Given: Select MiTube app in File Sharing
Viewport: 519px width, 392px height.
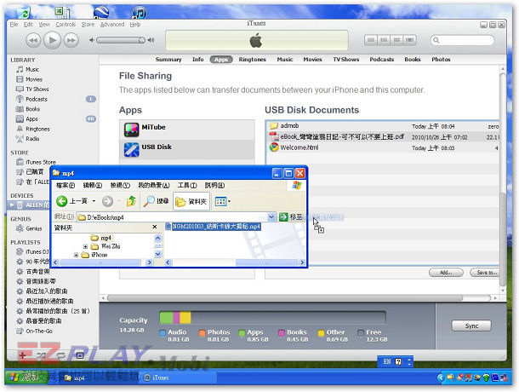Looking at the screenshot, I should point(187,130).
